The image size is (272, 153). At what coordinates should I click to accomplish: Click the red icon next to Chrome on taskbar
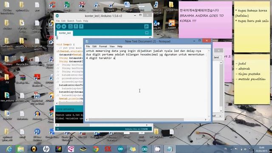108,149
